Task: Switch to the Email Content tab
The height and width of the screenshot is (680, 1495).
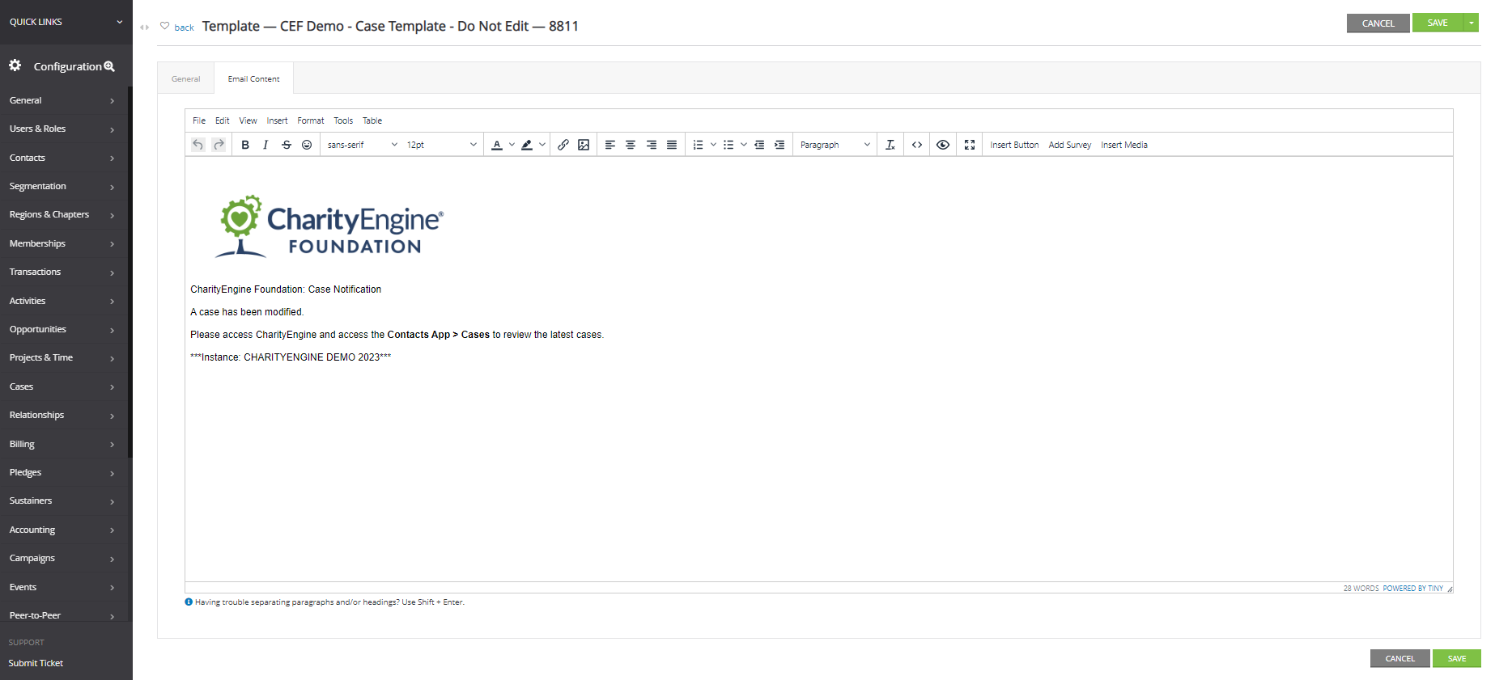Action: pyautogui.click(x=254, y=78)
